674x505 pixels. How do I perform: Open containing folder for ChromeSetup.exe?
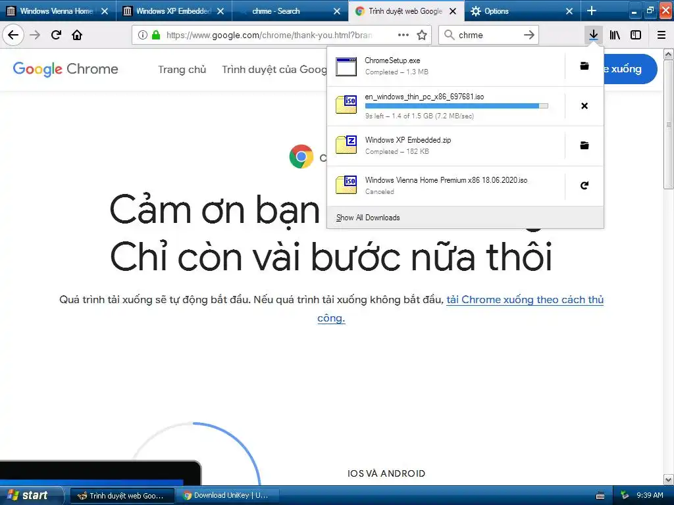pyautogui.click(x=584, y=66)
